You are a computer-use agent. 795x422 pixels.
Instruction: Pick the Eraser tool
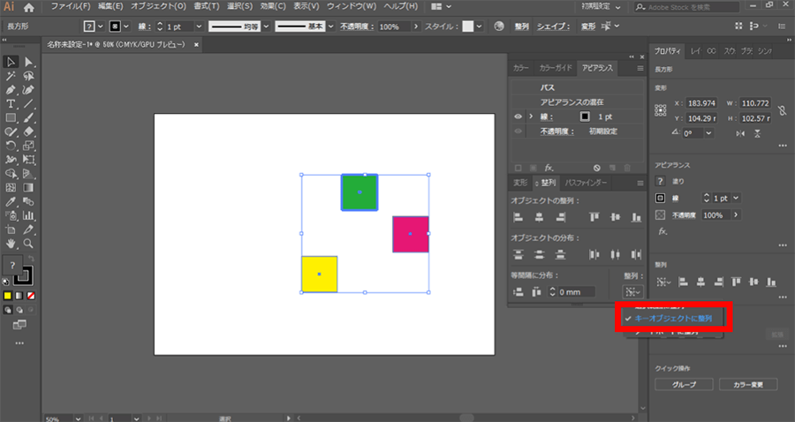[x=29, y=132]
